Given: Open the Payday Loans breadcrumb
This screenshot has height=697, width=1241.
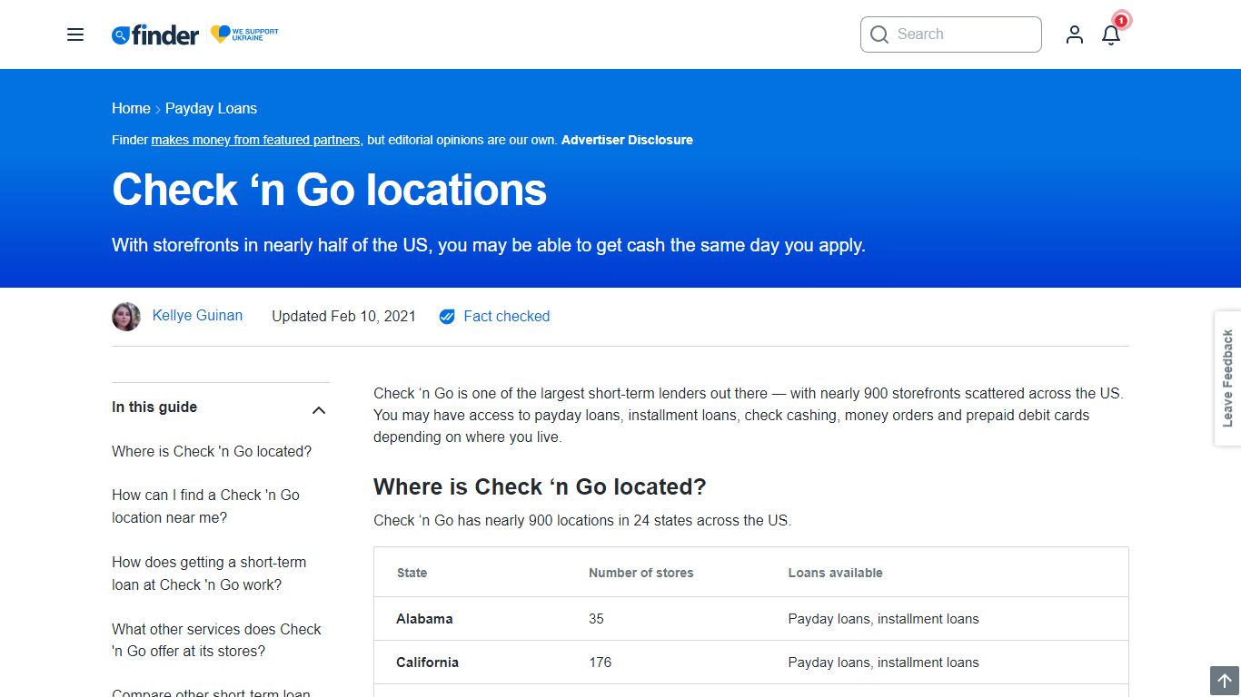Looking at the screenshot, I should pos(211,108).
